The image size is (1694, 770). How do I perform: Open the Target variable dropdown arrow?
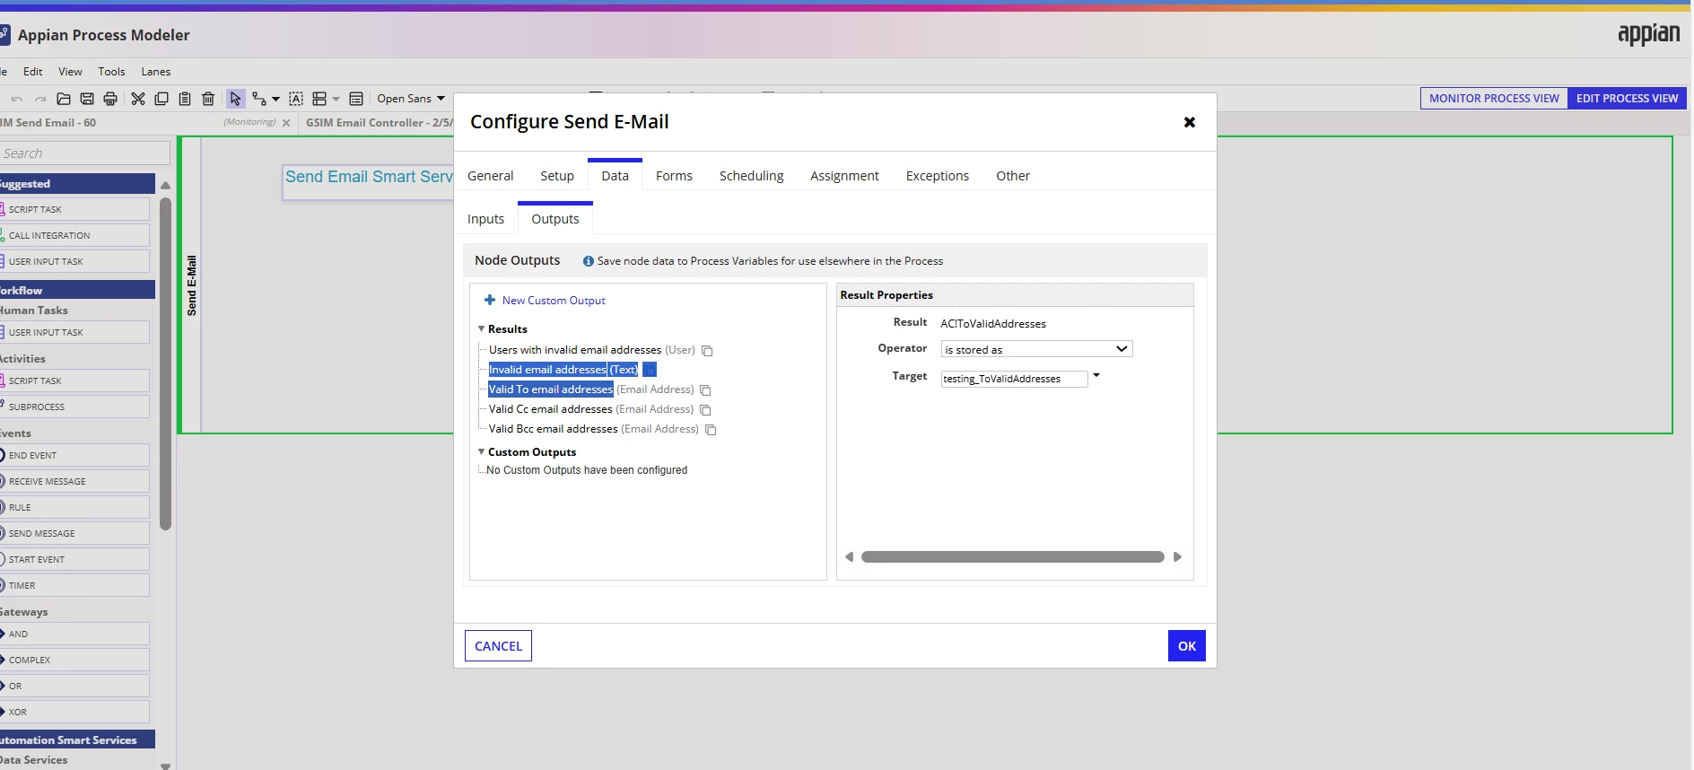coord(1096,376)
